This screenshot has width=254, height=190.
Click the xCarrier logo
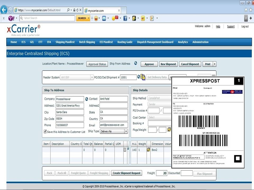point(23,30)
